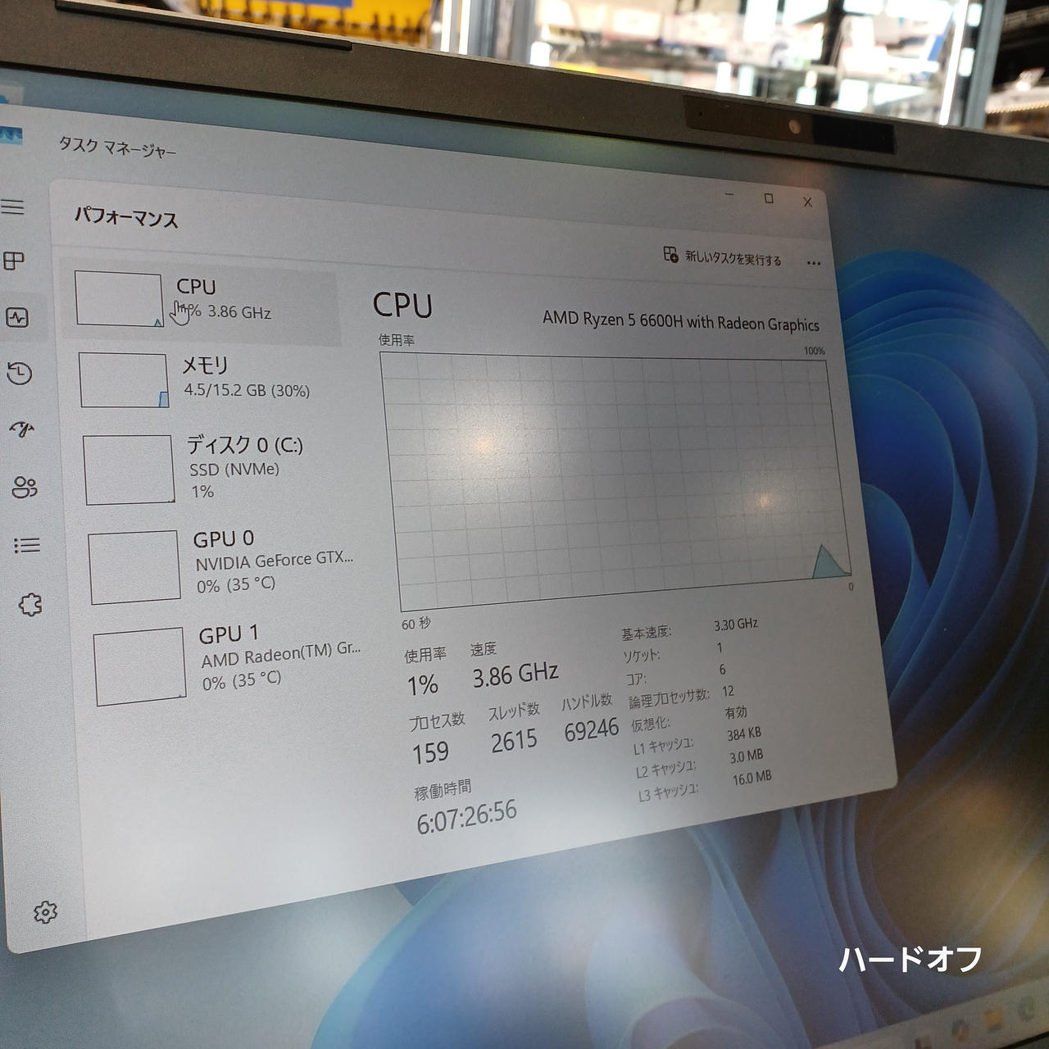Screen dimensions: 1049x1049
Task: Click the 12 logical processors value
Action: pyautogui.click(x=728, y=691)
